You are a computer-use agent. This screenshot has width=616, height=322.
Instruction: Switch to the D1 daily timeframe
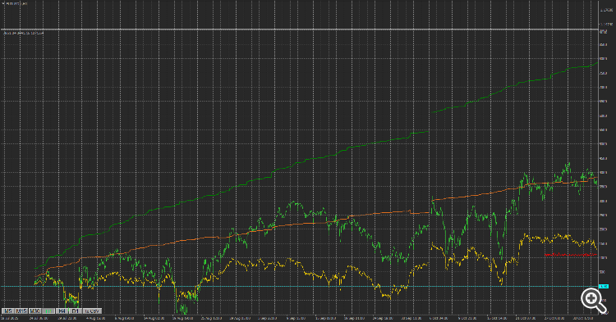coord(76,311)
